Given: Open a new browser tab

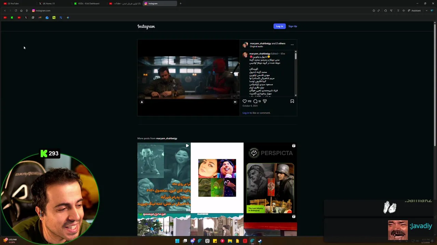Looking at the screenshot, I should tap(181, 3).
